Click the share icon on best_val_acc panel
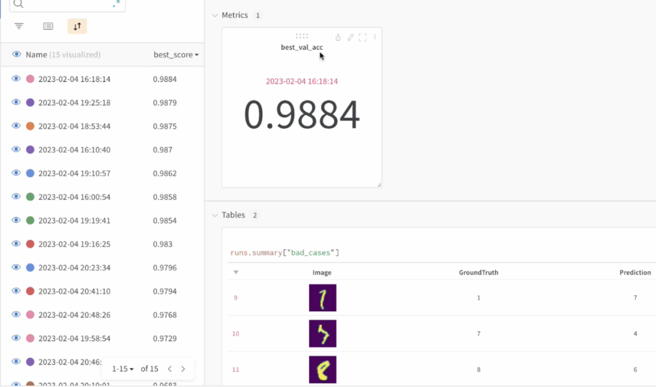The width and height of the screenshot is (656, 387). pos(338,38)
